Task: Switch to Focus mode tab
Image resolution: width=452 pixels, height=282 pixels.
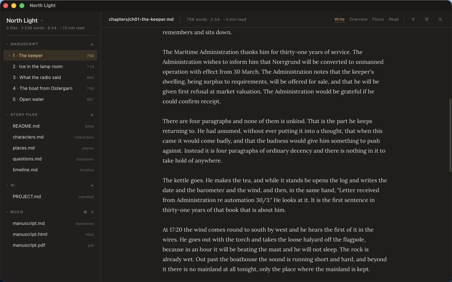Action: click(x=378, y=19)
